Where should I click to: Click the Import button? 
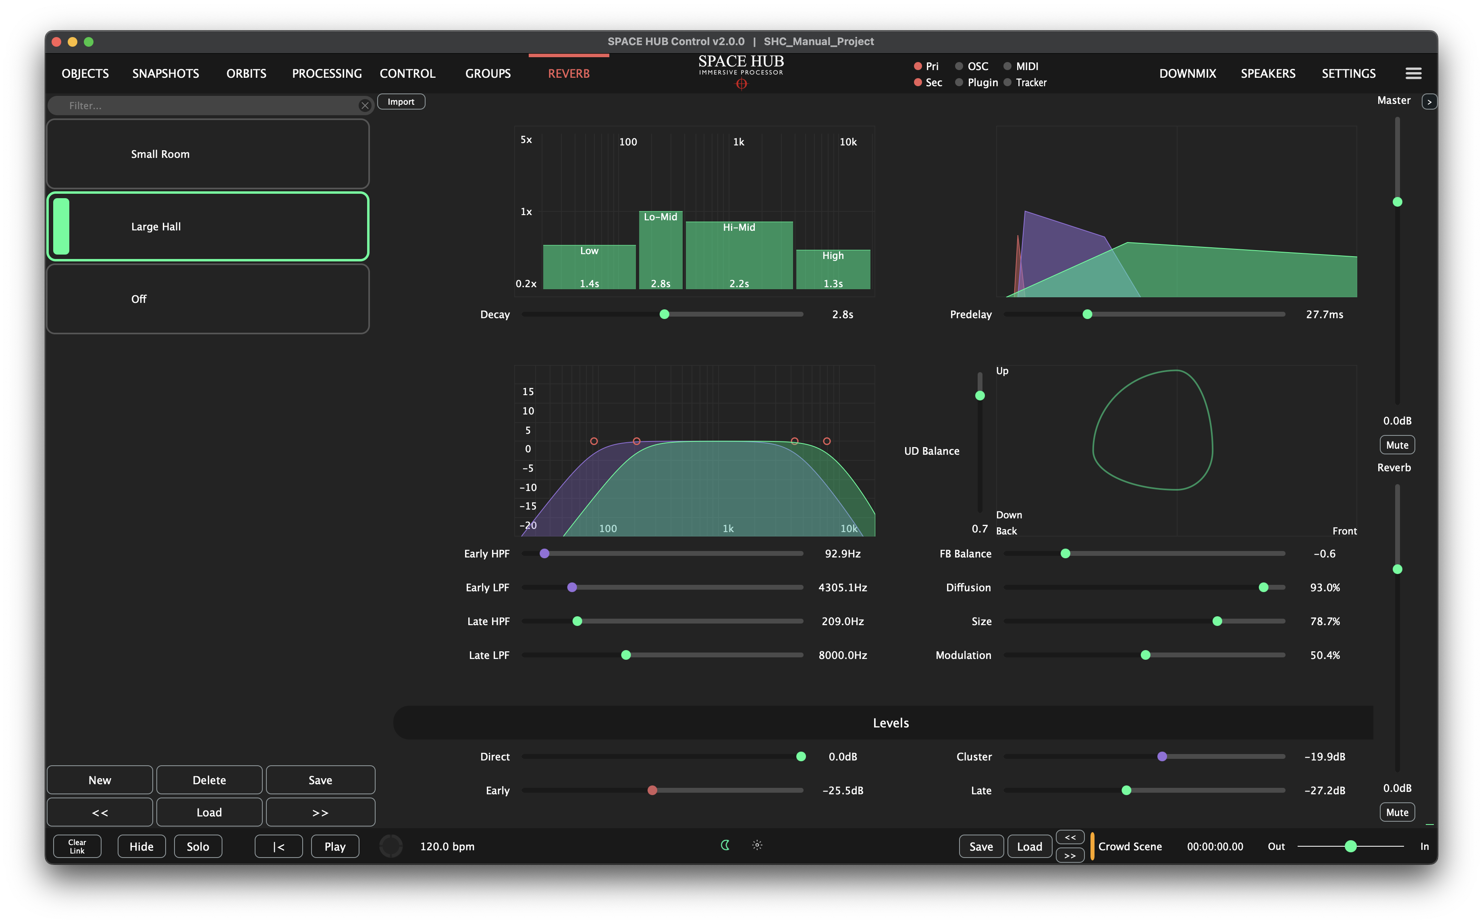[401, 102]
